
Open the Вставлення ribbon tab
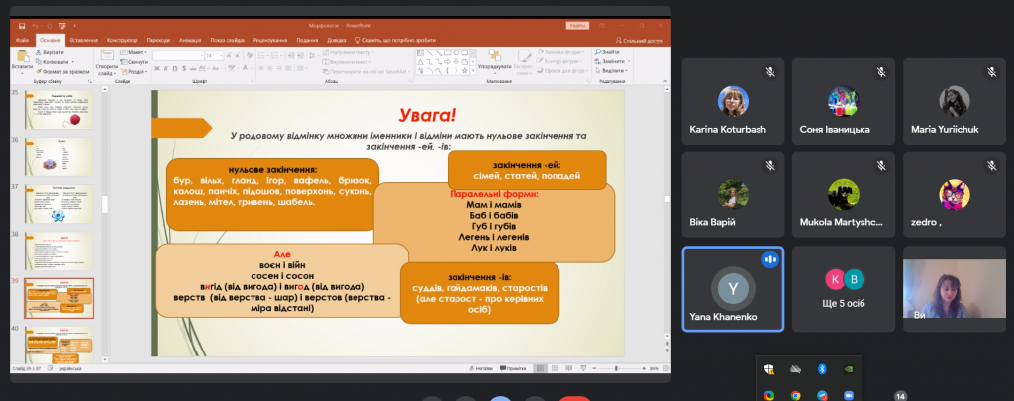coord(84,40)
